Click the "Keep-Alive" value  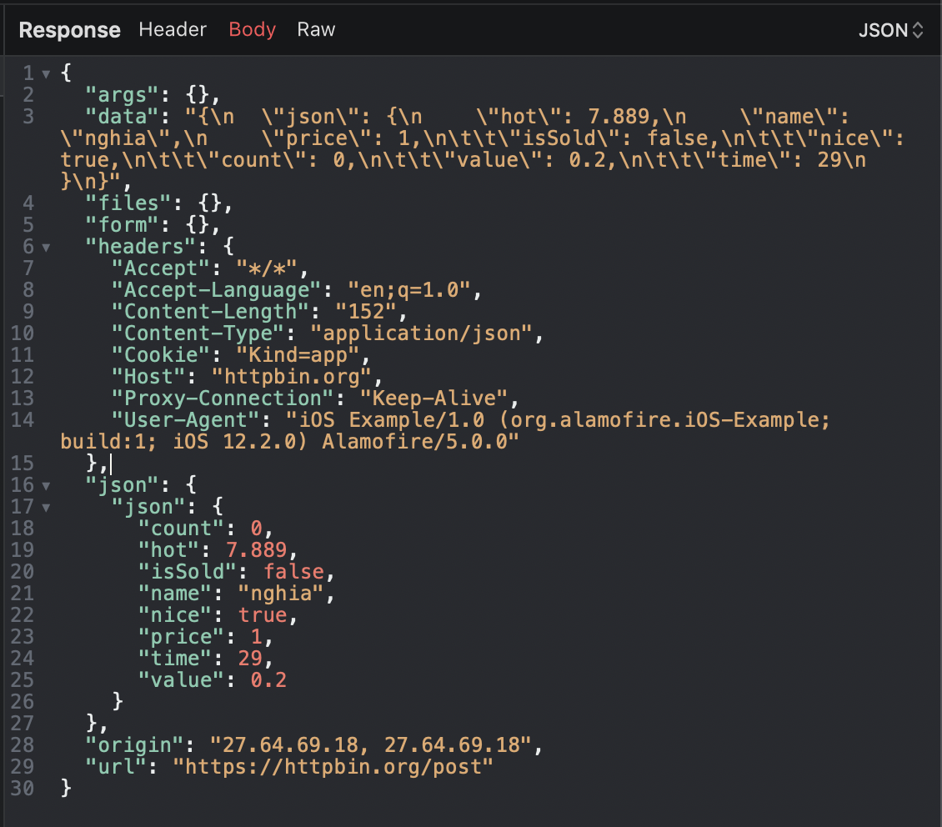(x=433, y=398)
